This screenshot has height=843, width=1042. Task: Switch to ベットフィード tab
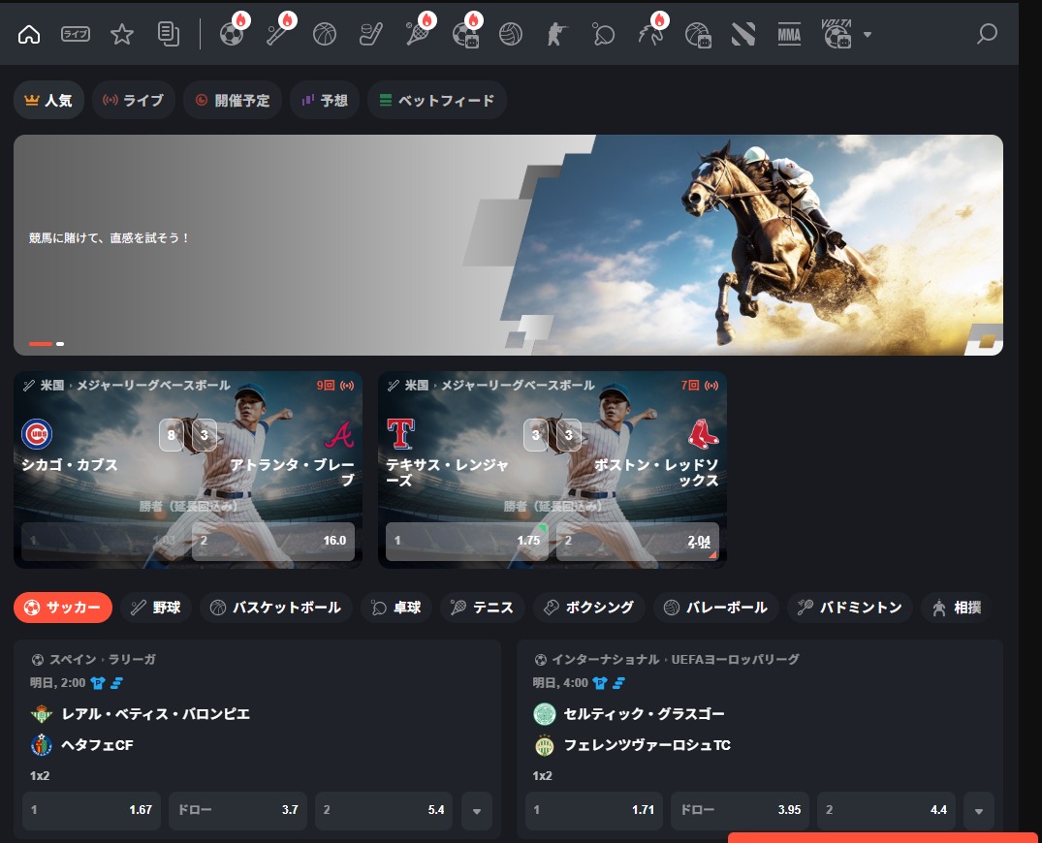pos(437,101)
